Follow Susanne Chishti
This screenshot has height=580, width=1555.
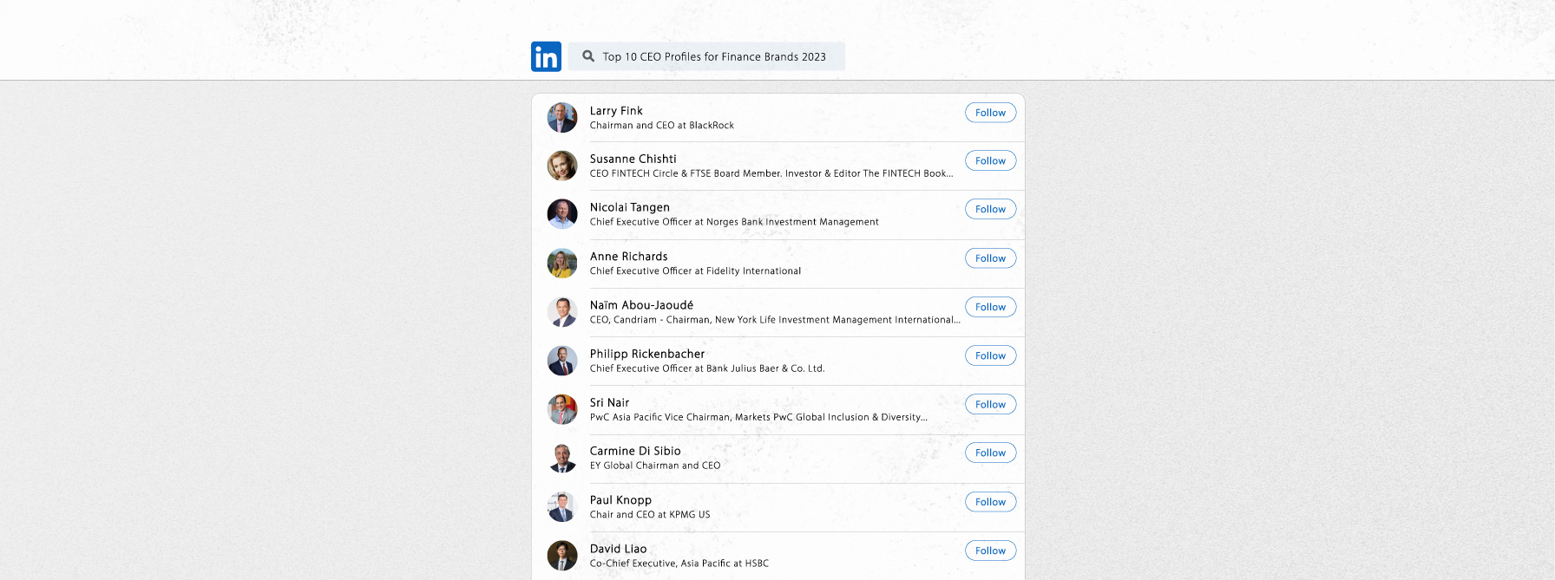pyautogui.click(x=990, y=160)
